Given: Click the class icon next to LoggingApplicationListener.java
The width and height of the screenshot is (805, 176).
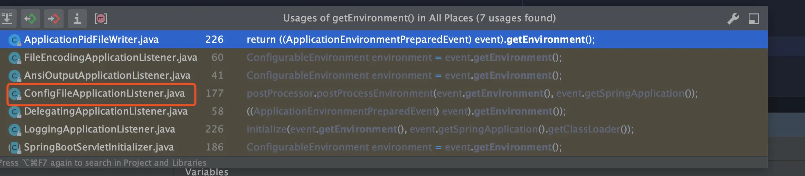Looking at the screenshot, I should (x=15, y=129).
